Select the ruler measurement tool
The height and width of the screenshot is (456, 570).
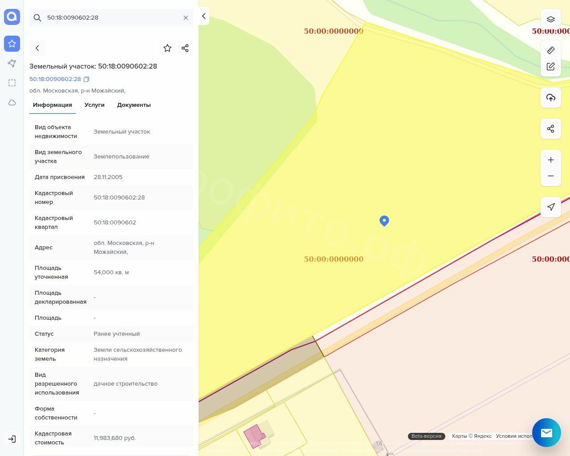551,50
